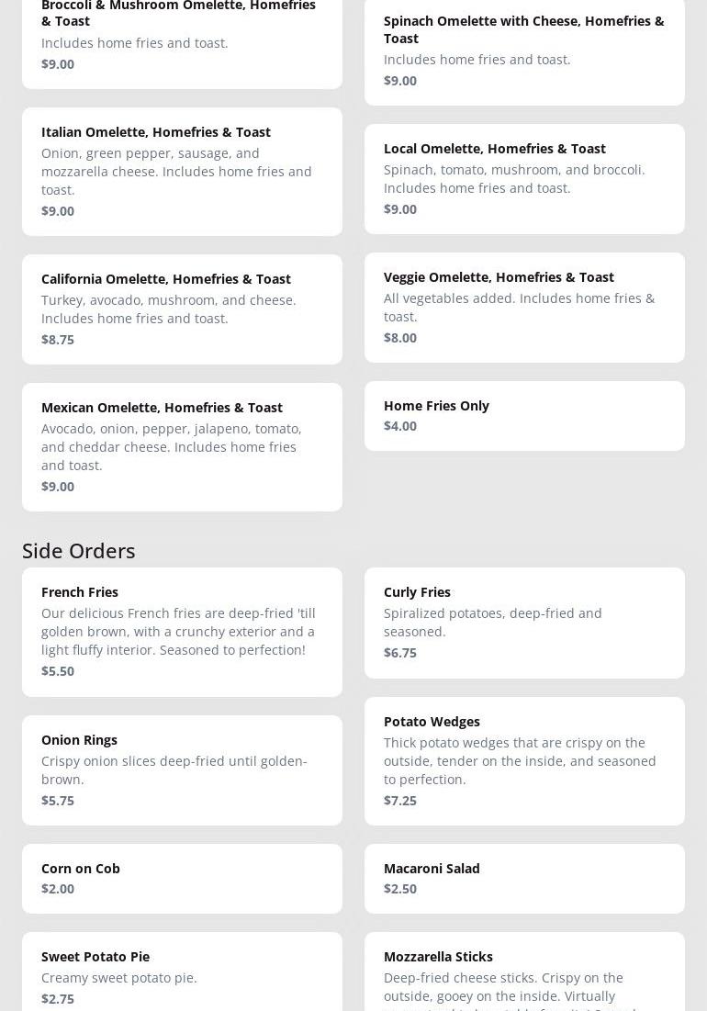Click the $7.25 Potato Wedges price
Image resolution: width=707 pixels, height=1011 pixels.
pyautogui.click(x=400, y=801)
